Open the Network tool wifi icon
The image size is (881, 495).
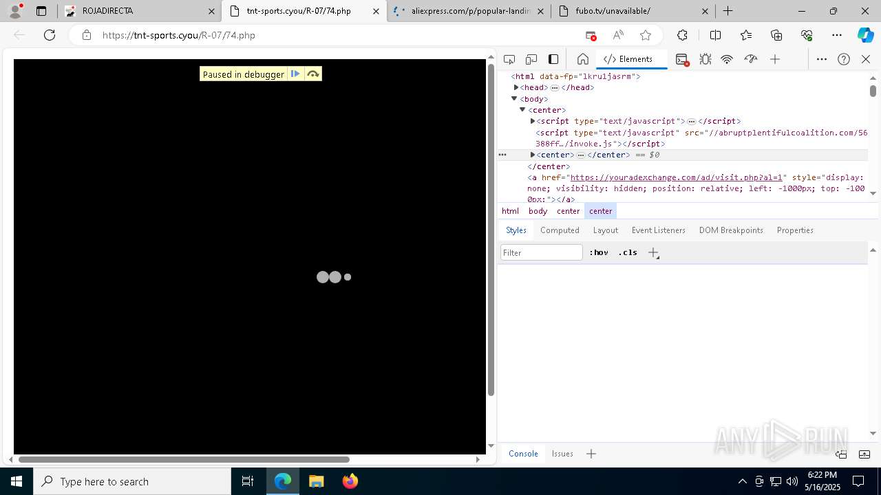727,59
